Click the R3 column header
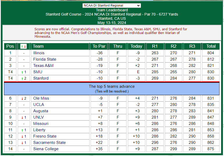Screen dimensions: 224x156 pyautogui.click(x=192, y=46)
